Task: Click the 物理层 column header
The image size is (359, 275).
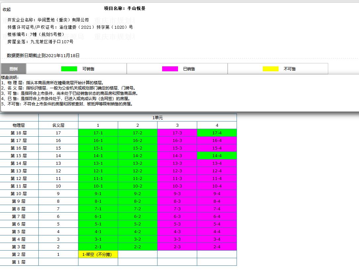Action: pyautogui.click(x=19, y=125)
